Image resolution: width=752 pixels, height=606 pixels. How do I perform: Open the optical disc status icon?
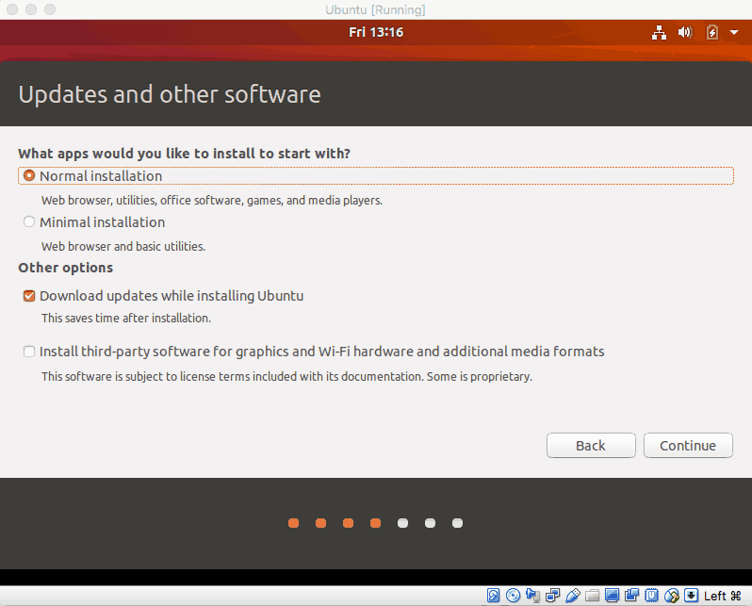click(x=514, y=596)
